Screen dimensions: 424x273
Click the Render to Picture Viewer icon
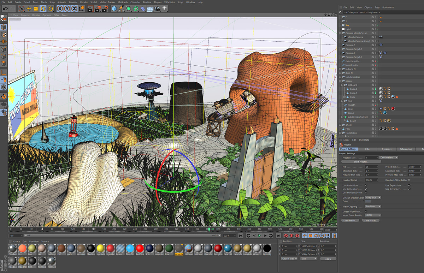pos(97,8)
